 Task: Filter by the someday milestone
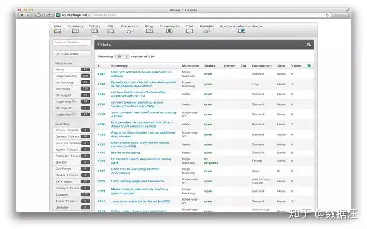pos(72,88)
